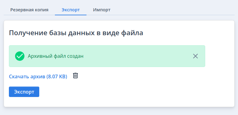
Task: Click the Архивный файл создан message text
Action: (x=56, y=56)
